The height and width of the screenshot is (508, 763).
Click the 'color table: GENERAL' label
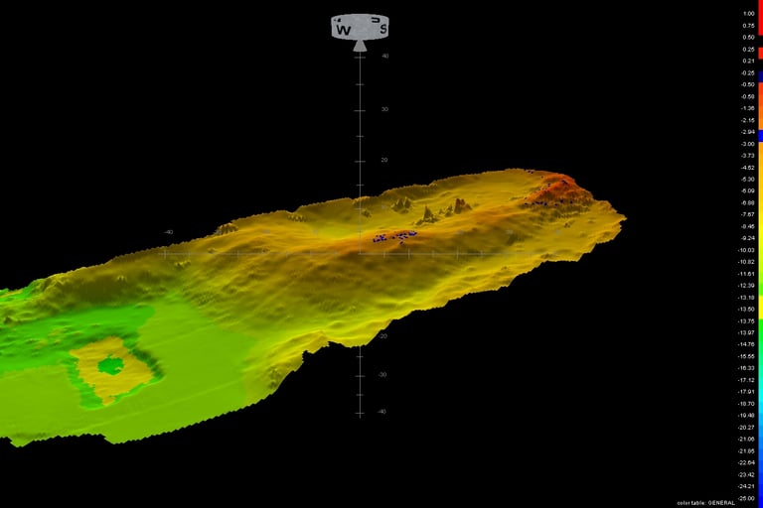(x=705, y=503)
